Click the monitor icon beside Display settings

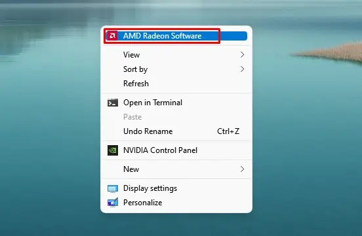point(113,188)
